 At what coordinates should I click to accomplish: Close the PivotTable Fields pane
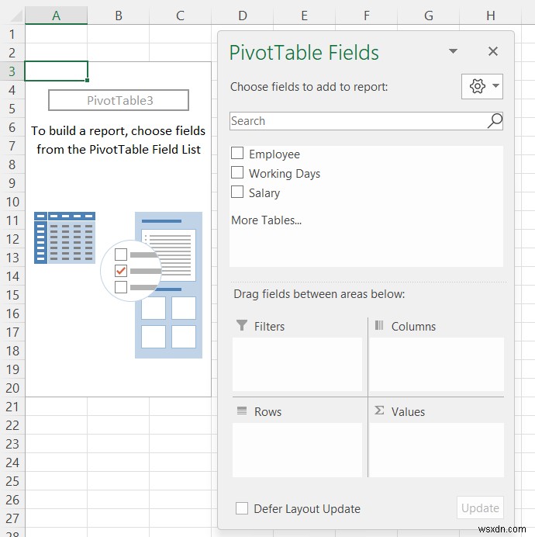tap(493, 51)
